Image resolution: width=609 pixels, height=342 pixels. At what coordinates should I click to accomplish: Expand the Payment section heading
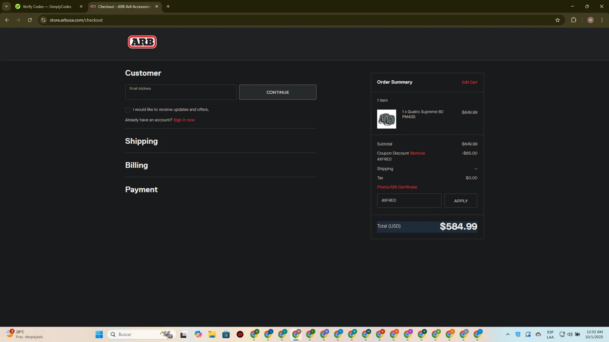pyautogui.click(x=141, y=189)
